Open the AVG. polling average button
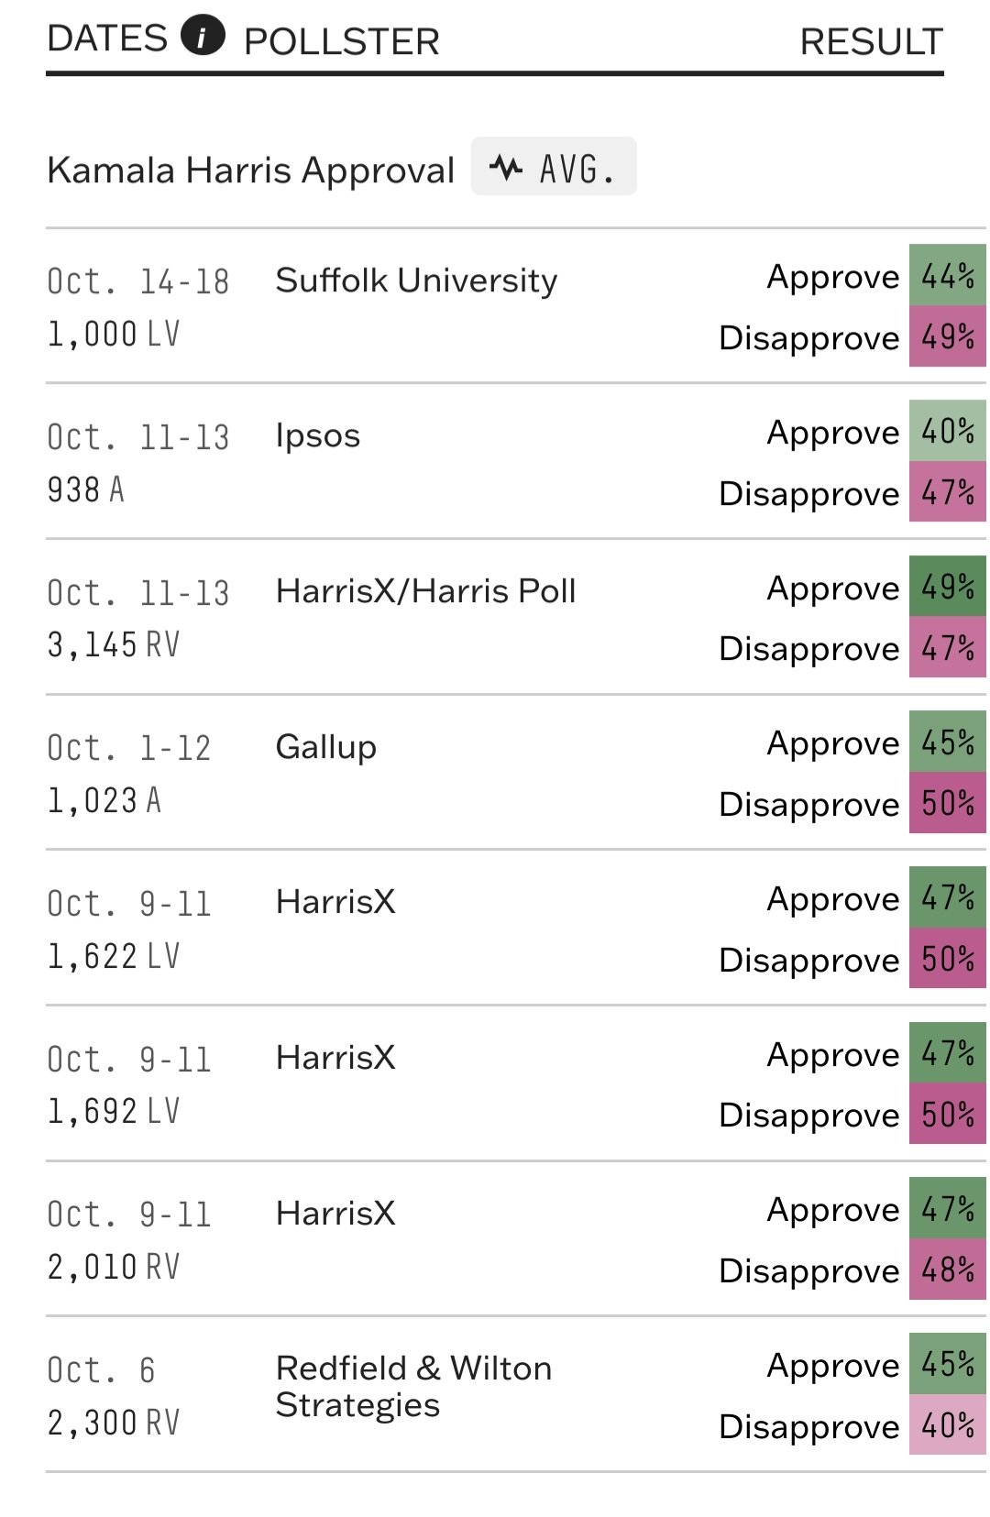 tap(554, 168)
